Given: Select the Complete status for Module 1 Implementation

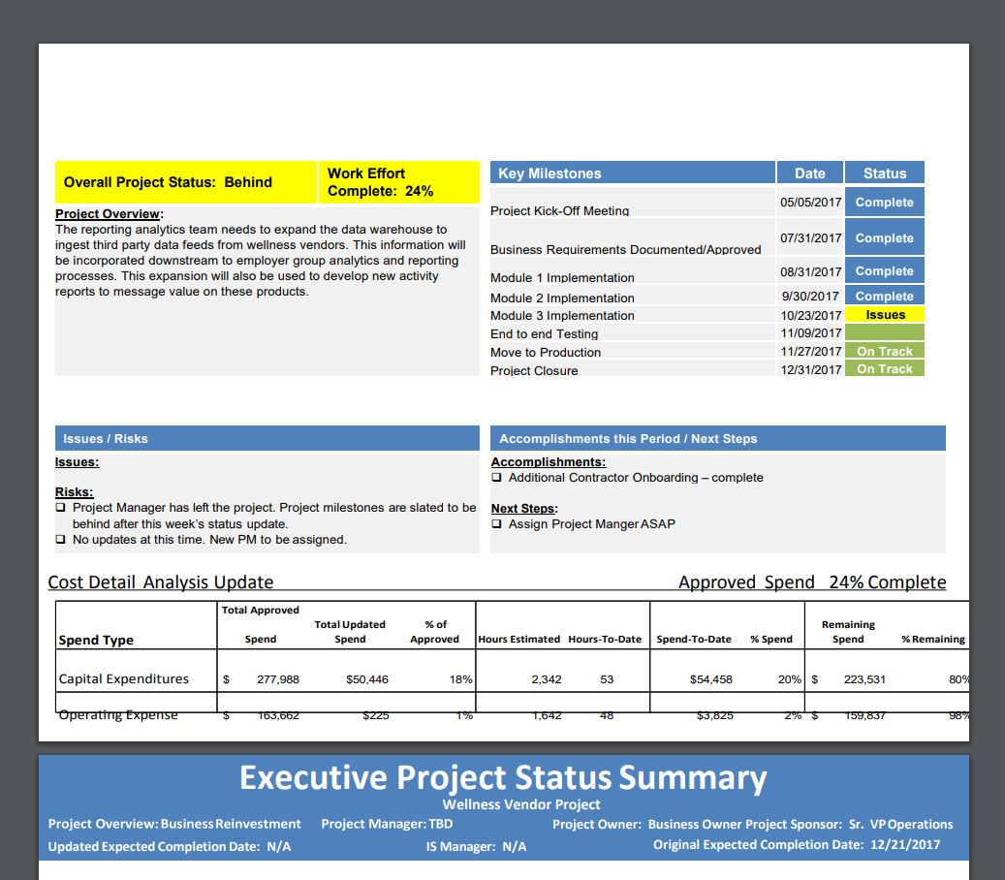Looking at the screenshot, I should [883, 270].
